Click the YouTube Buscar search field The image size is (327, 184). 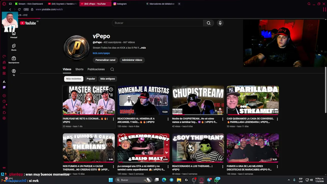157,23
